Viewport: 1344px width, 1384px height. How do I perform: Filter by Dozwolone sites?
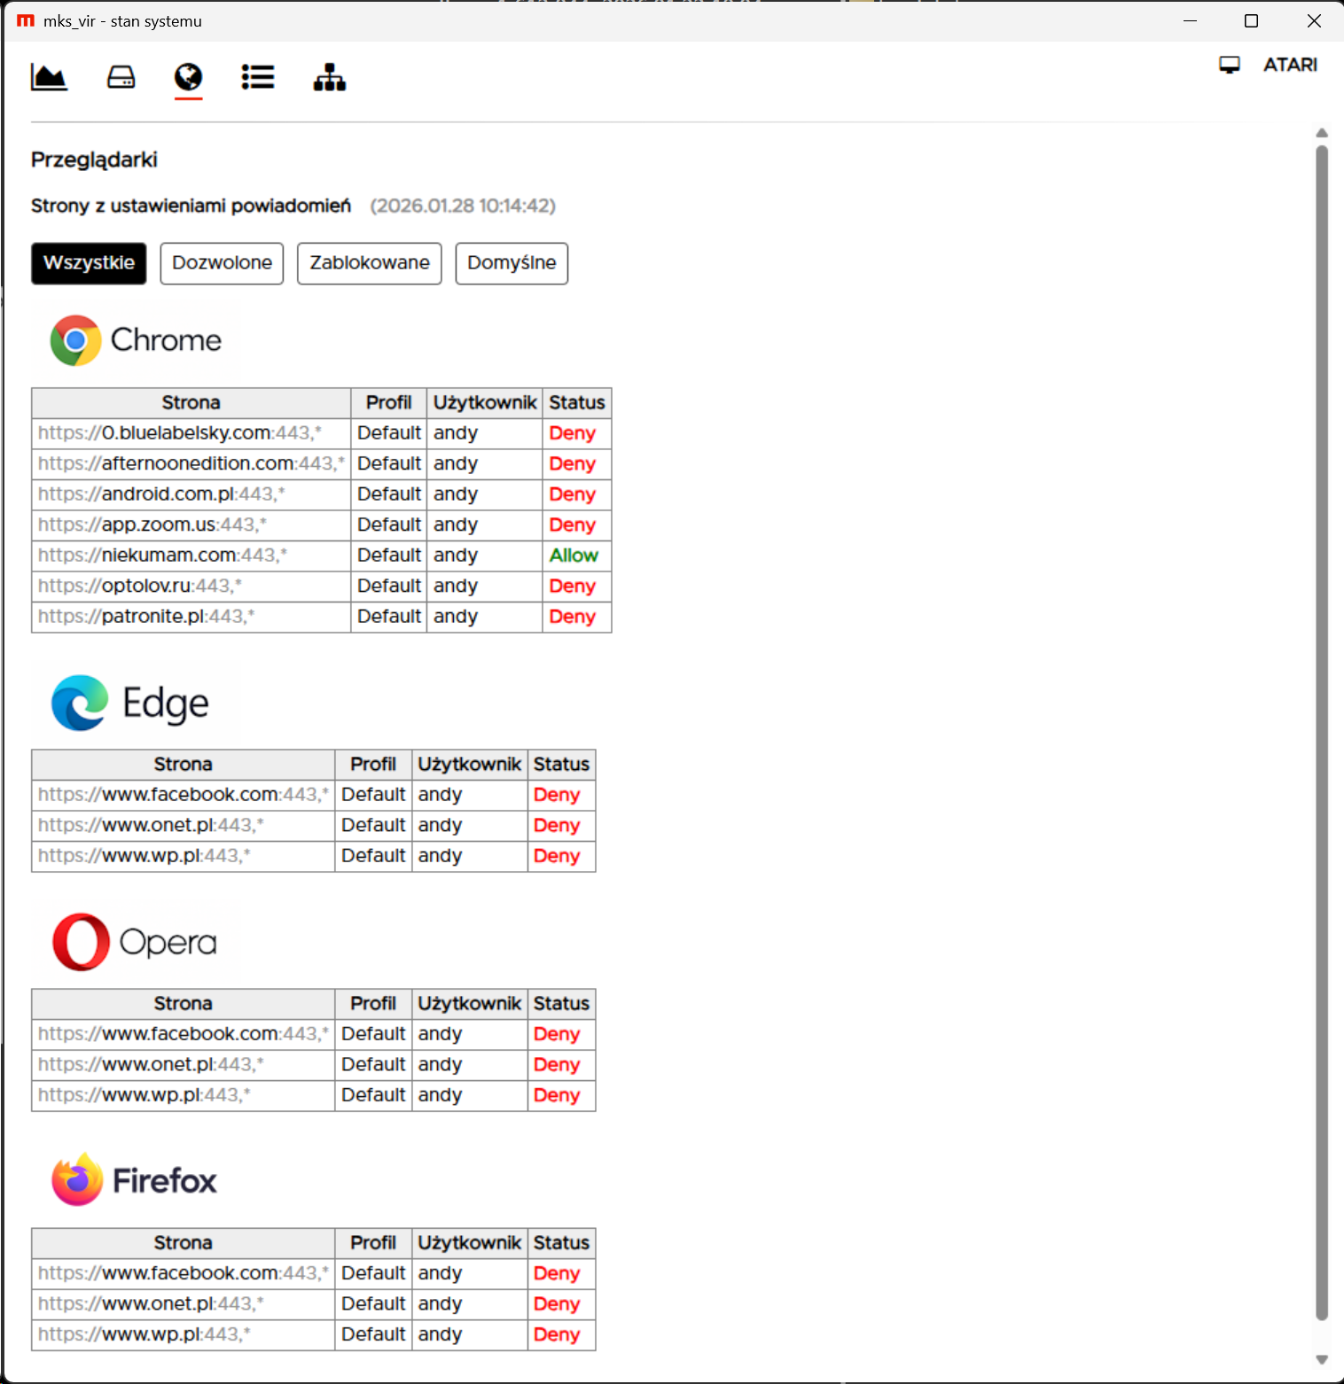(222, 263)
